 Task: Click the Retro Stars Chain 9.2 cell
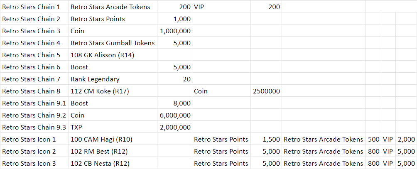coord(34,115)
